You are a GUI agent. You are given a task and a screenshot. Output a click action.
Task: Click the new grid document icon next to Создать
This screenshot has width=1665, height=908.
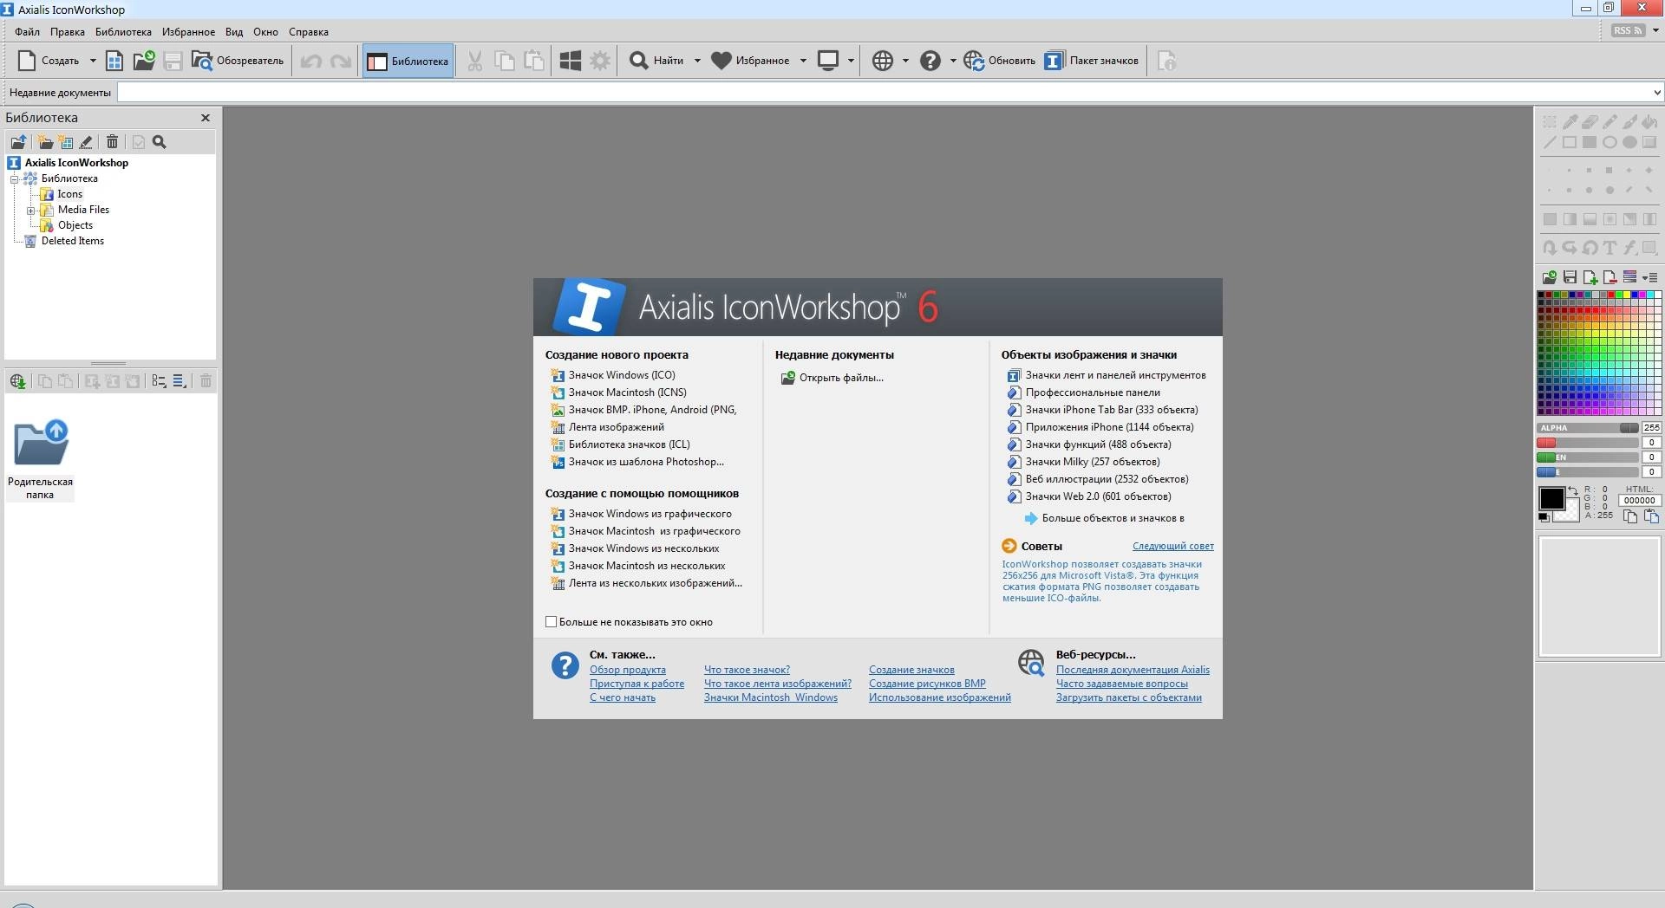(x=114, y=61)
